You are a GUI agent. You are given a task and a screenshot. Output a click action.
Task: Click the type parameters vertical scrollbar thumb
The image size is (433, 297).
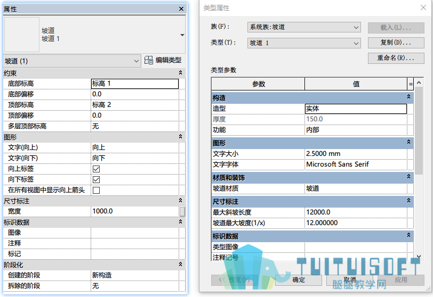pos(419,130)
